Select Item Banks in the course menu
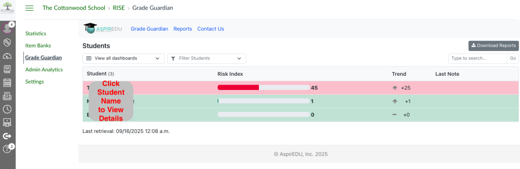 pyautogui.click(x=38, y=46)
